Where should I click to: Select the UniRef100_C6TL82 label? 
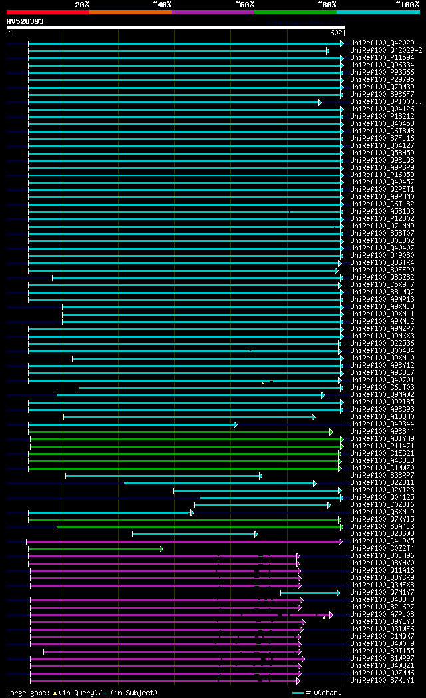382,204
